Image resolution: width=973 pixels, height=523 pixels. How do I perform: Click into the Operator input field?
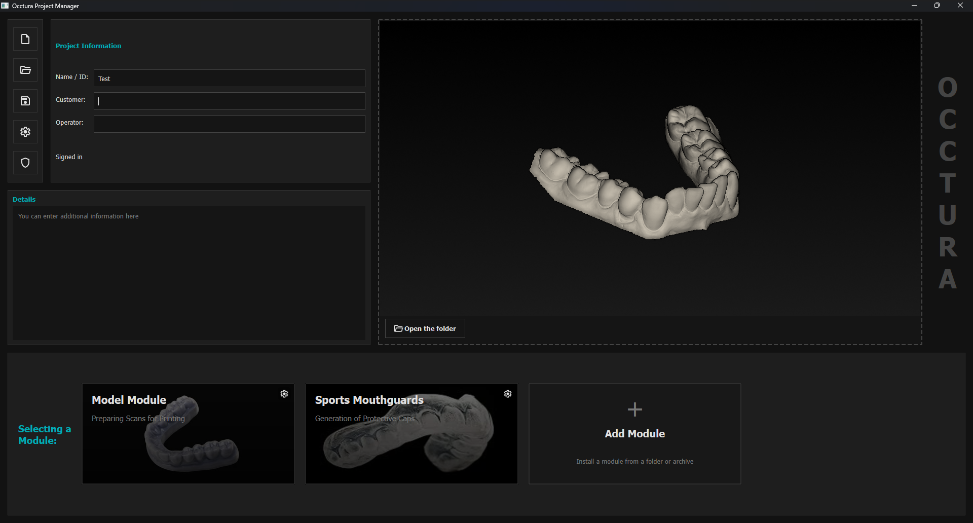229,124
